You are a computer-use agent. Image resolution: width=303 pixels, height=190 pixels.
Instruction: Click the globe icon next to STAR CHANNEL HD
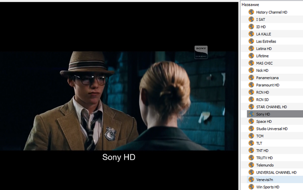point(251,107)
